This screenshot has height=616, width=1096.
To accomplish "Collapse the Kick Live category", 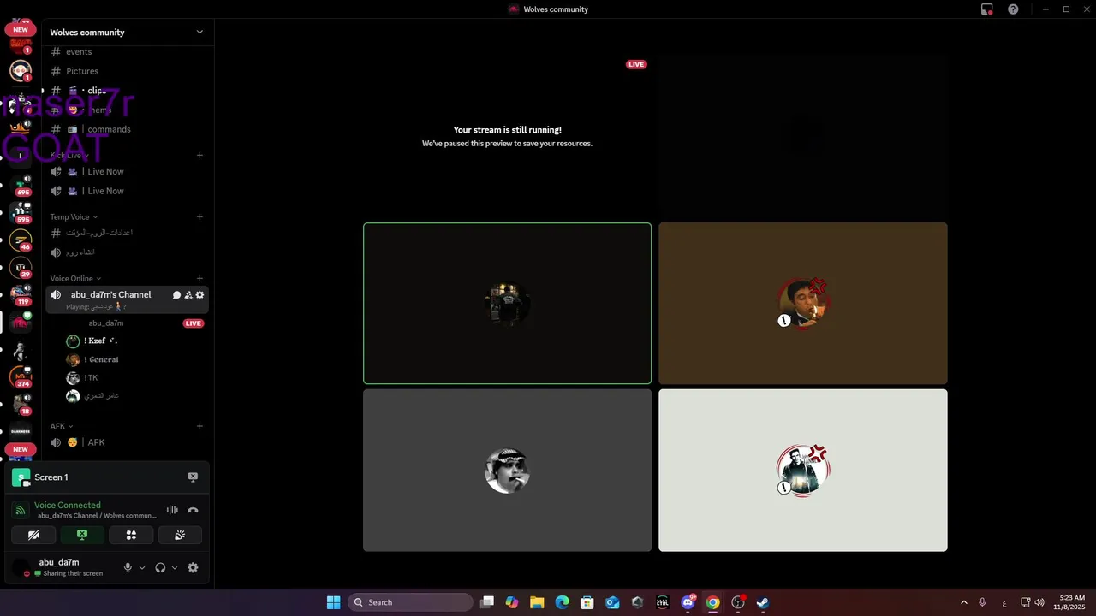I will point(68,155).
